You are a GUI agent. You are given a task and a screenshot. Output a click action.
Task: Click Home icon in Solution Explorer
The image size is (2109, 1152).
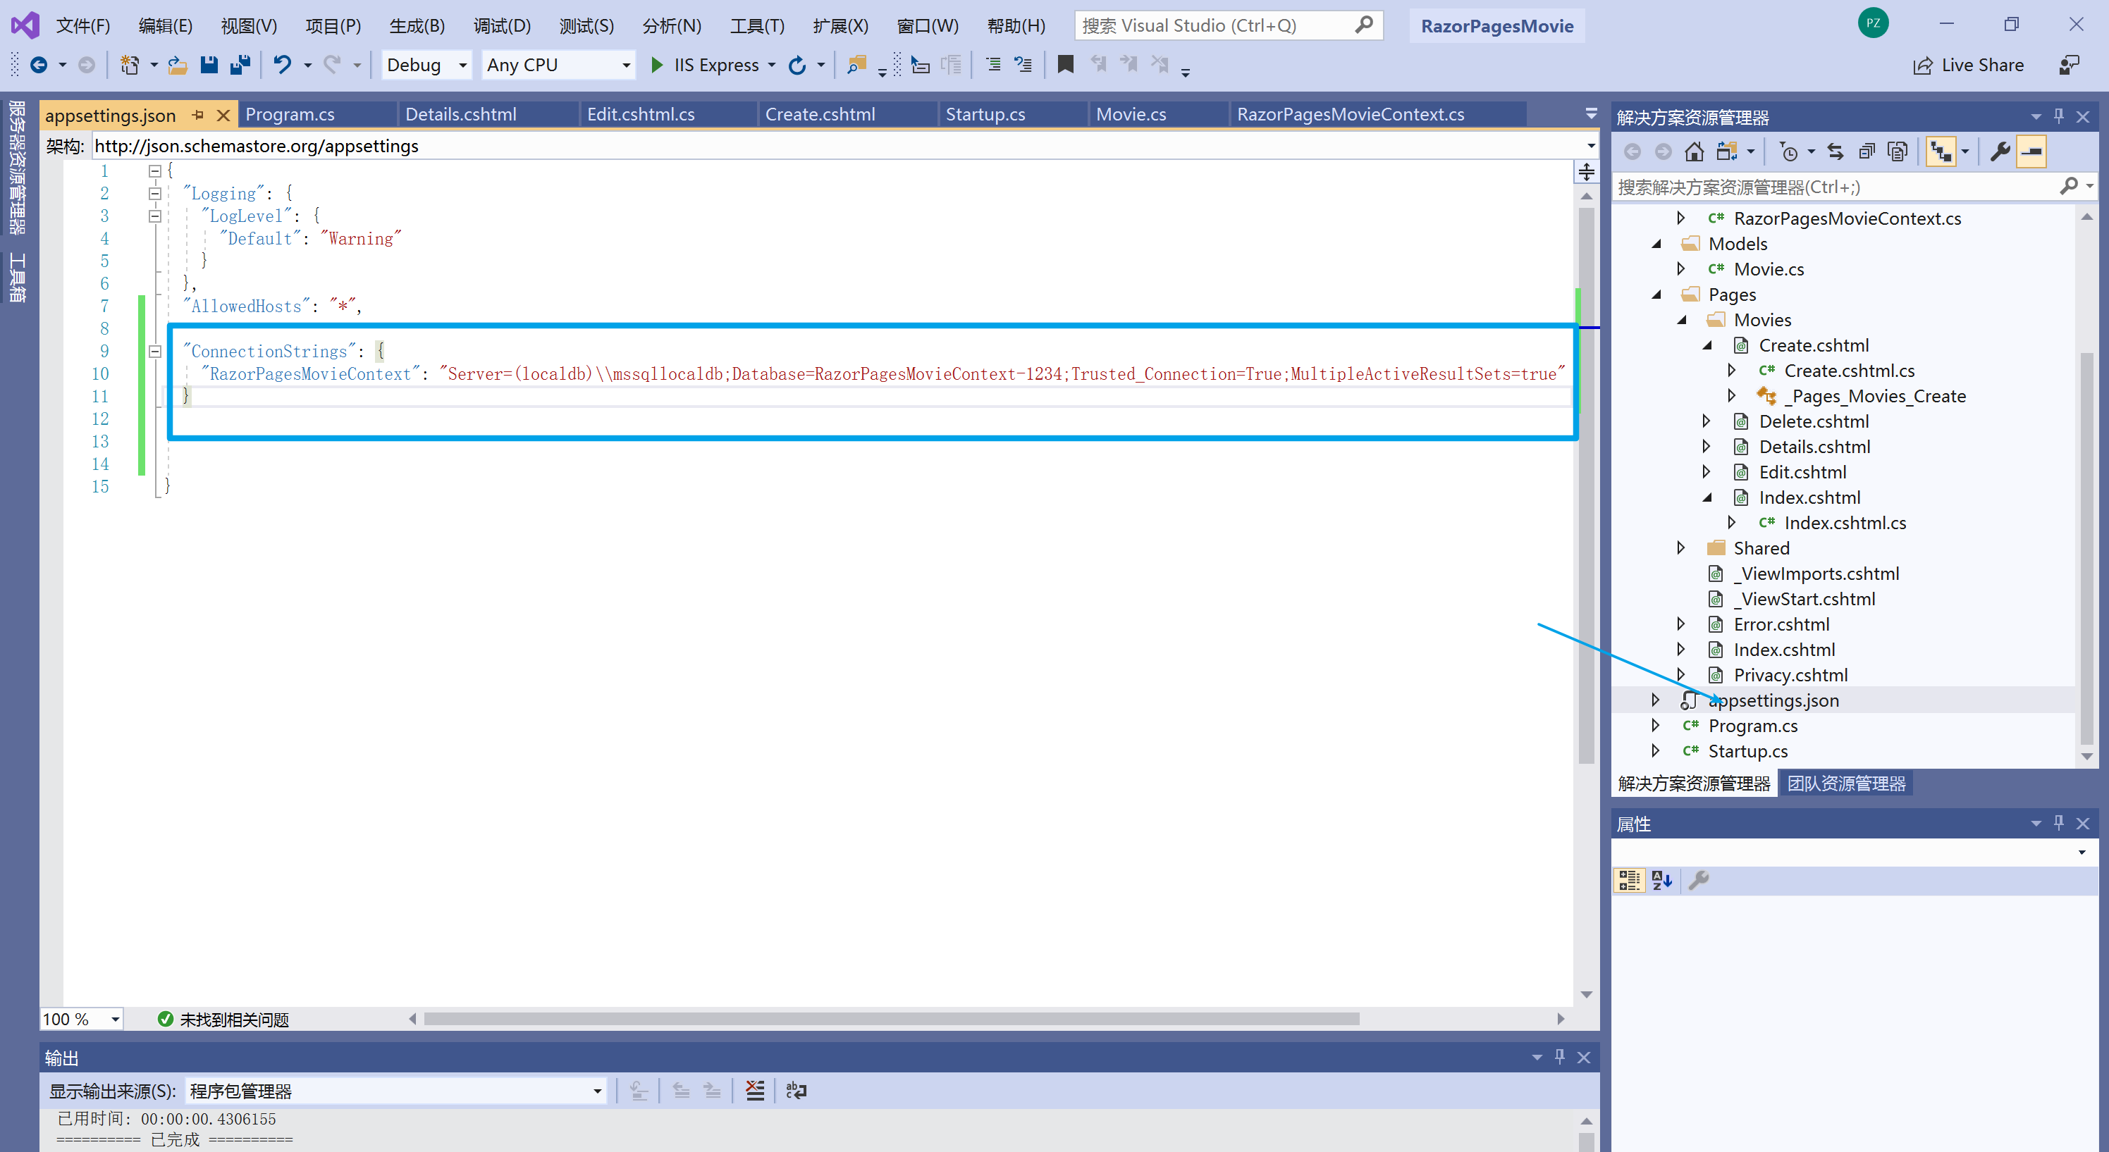(1694, 151)
